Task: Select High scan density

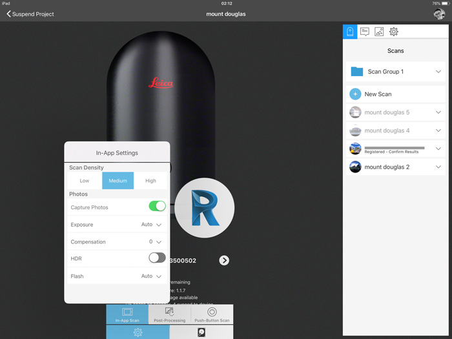Action: pyautogui.click(x=150, y=181)
